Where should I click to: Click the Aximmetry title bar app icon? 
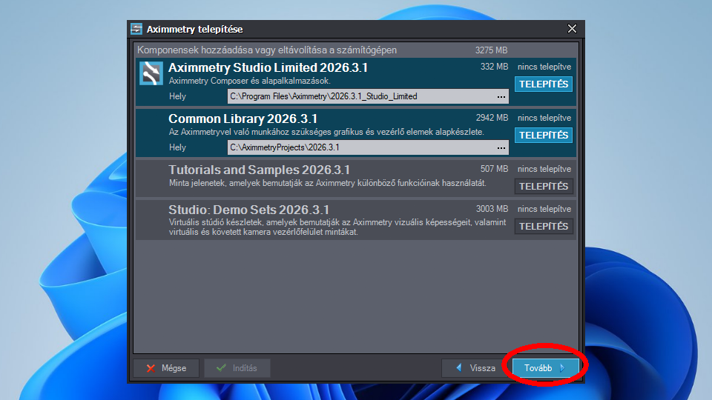136,29
